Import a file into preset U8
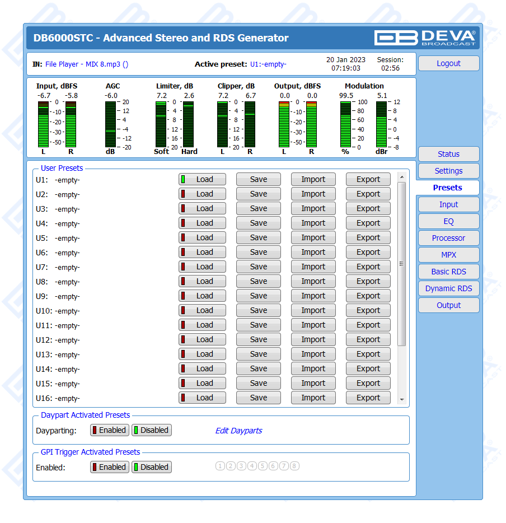 pos(313,281)
